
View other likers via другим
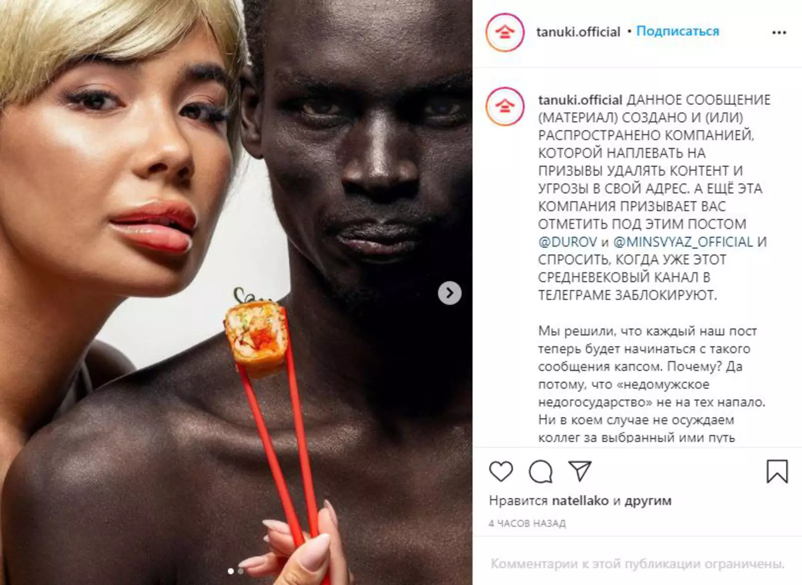[648, 501]
